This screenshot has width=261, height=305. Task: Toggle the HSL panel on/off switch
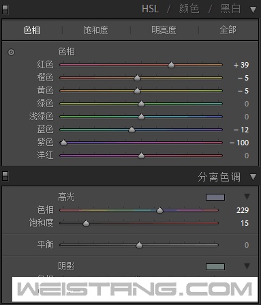click(x=5, y=10)
